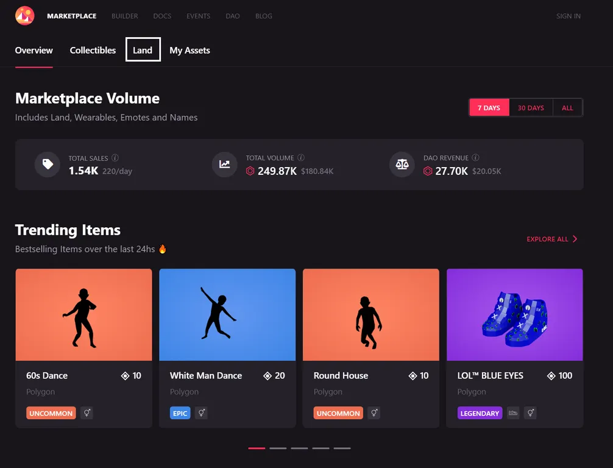Screen dimensions: 613x468
Task: Go to fifth carousel page indicator
Action: tap(342, 448)
